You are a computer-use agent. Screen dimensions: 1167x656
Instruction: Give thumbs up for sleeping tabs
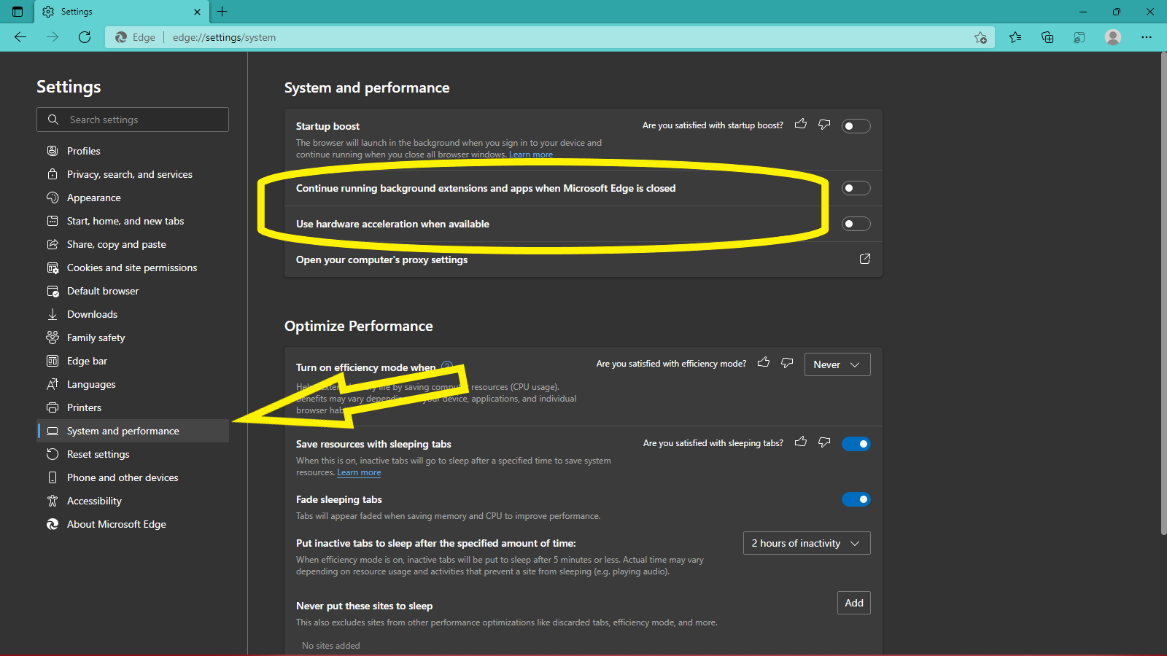pyautogui.click(x=801, y=442)
